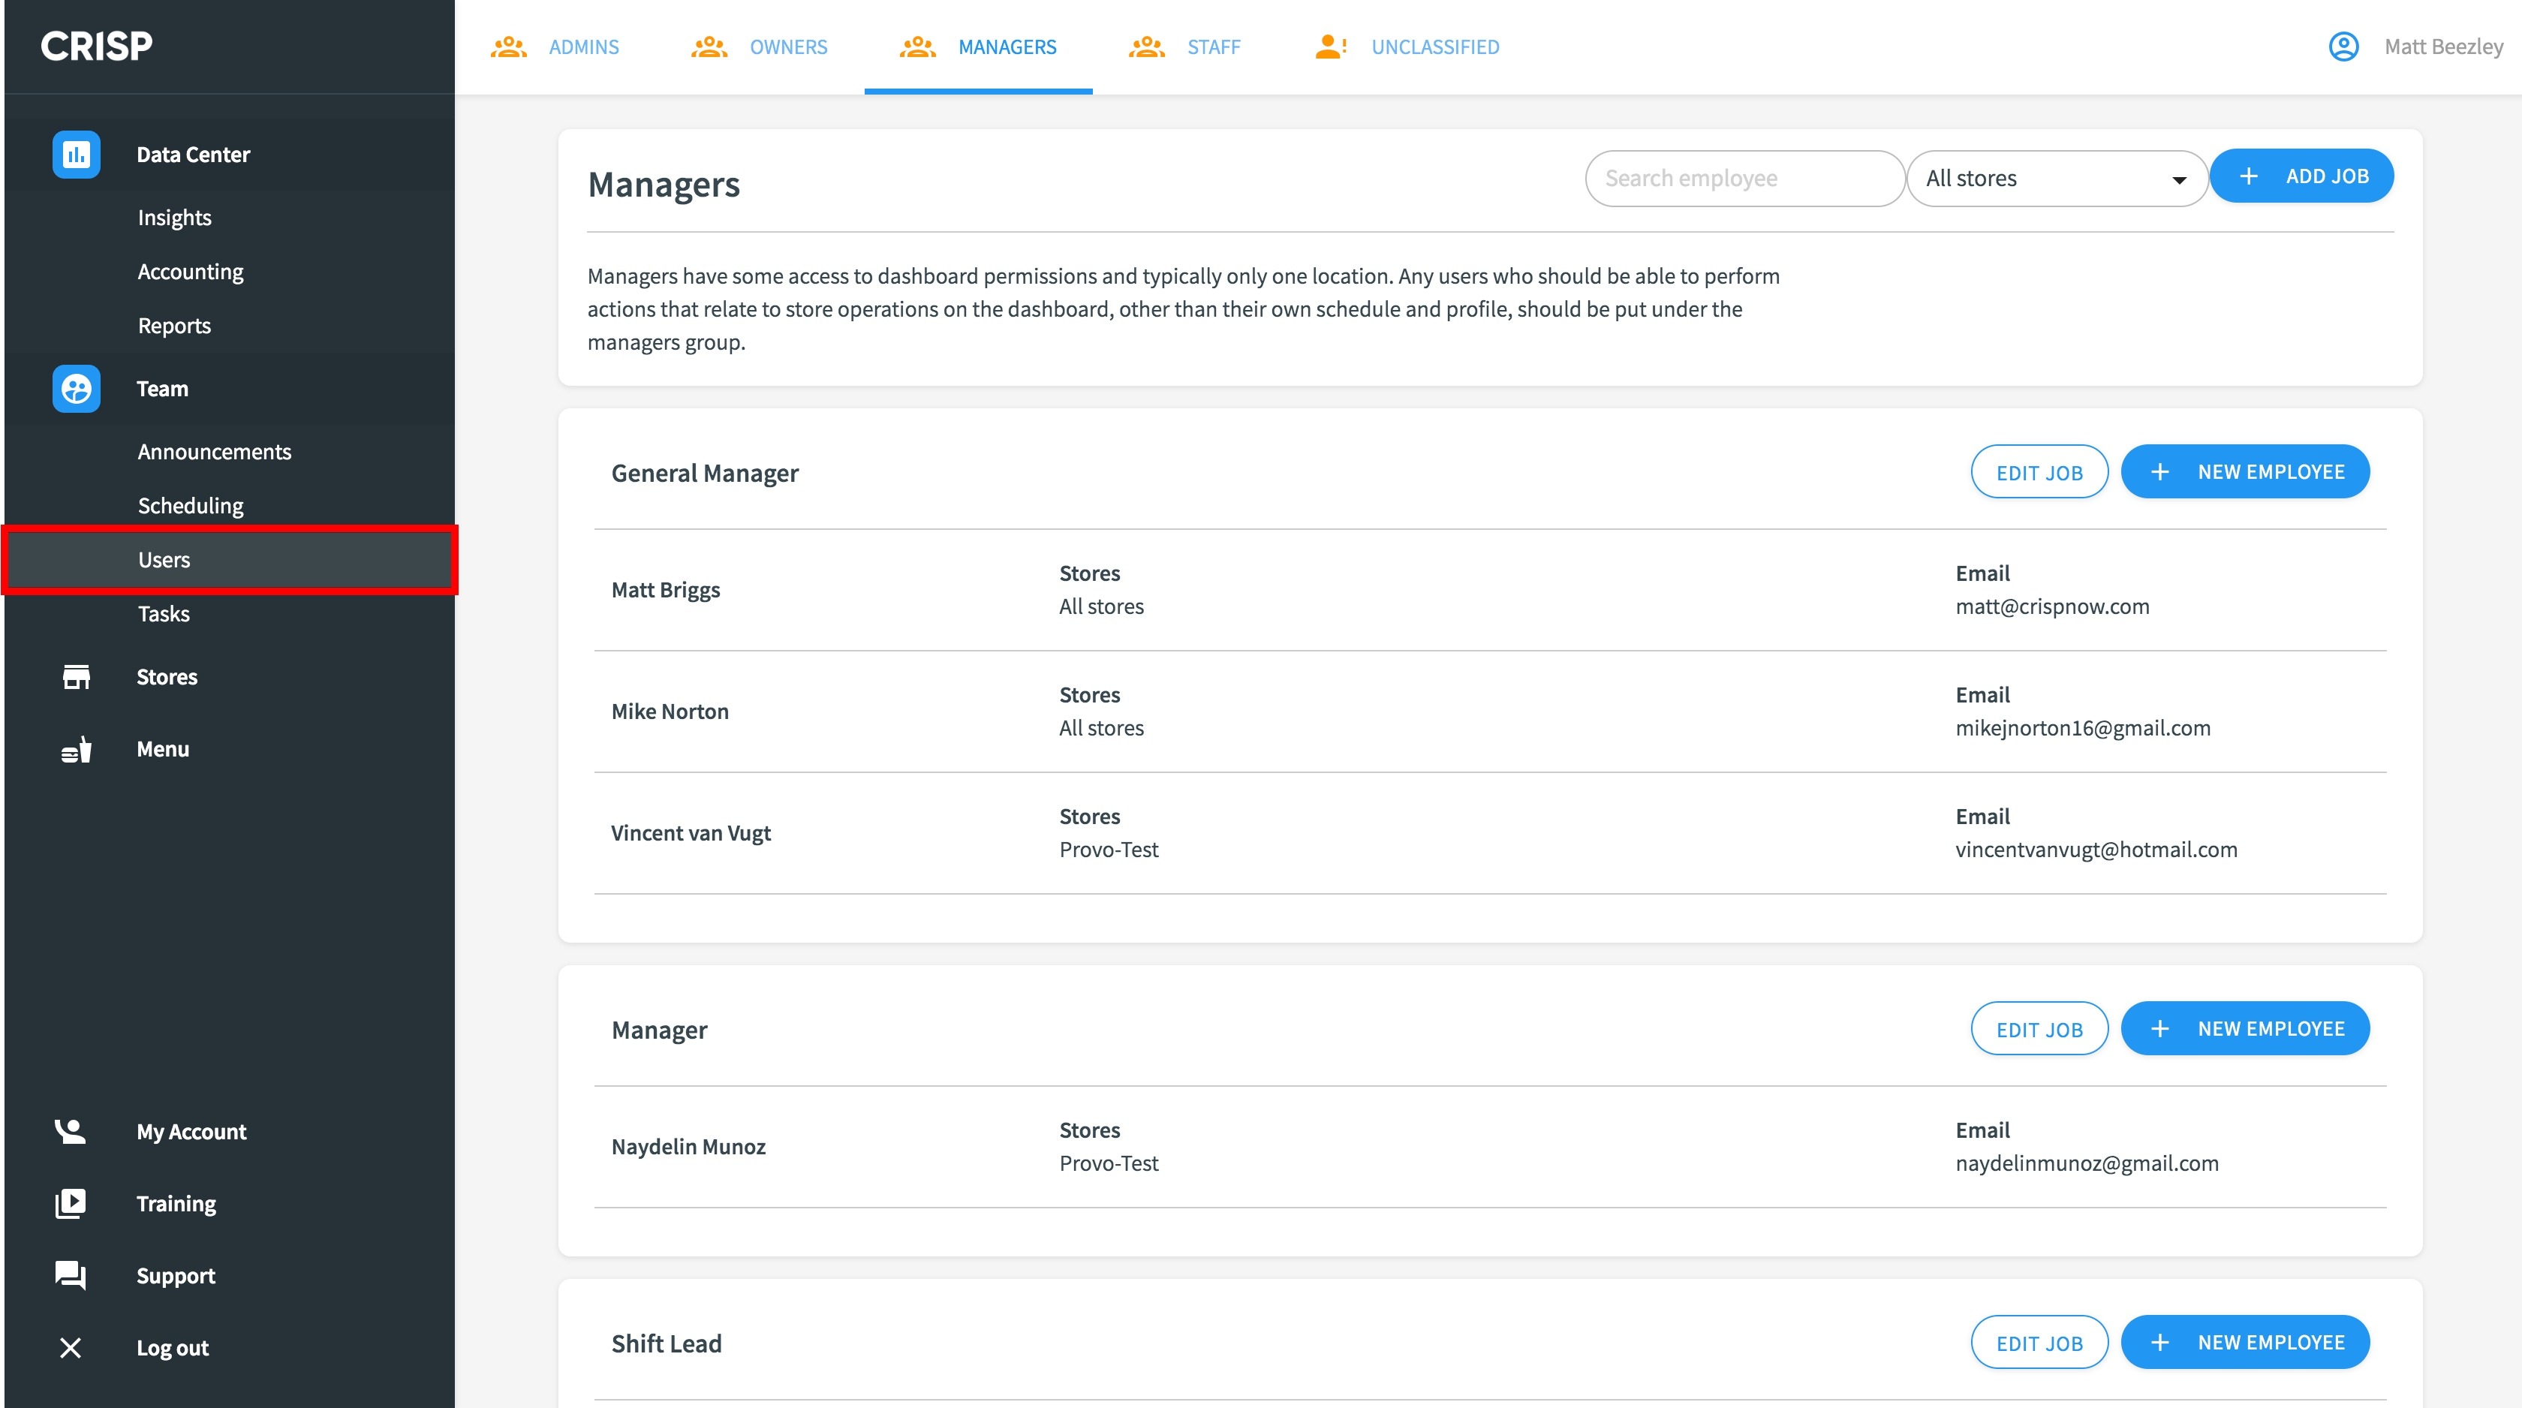Open the All stores dropdown
Viewport: 2522px width, 1408px height.
(x=2056, y=178)
